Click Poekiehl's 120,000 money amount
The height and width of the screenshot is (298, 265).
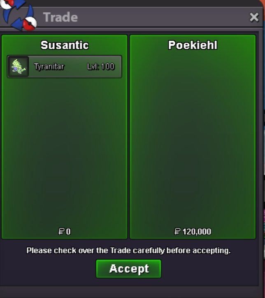[x=197, y=232]
